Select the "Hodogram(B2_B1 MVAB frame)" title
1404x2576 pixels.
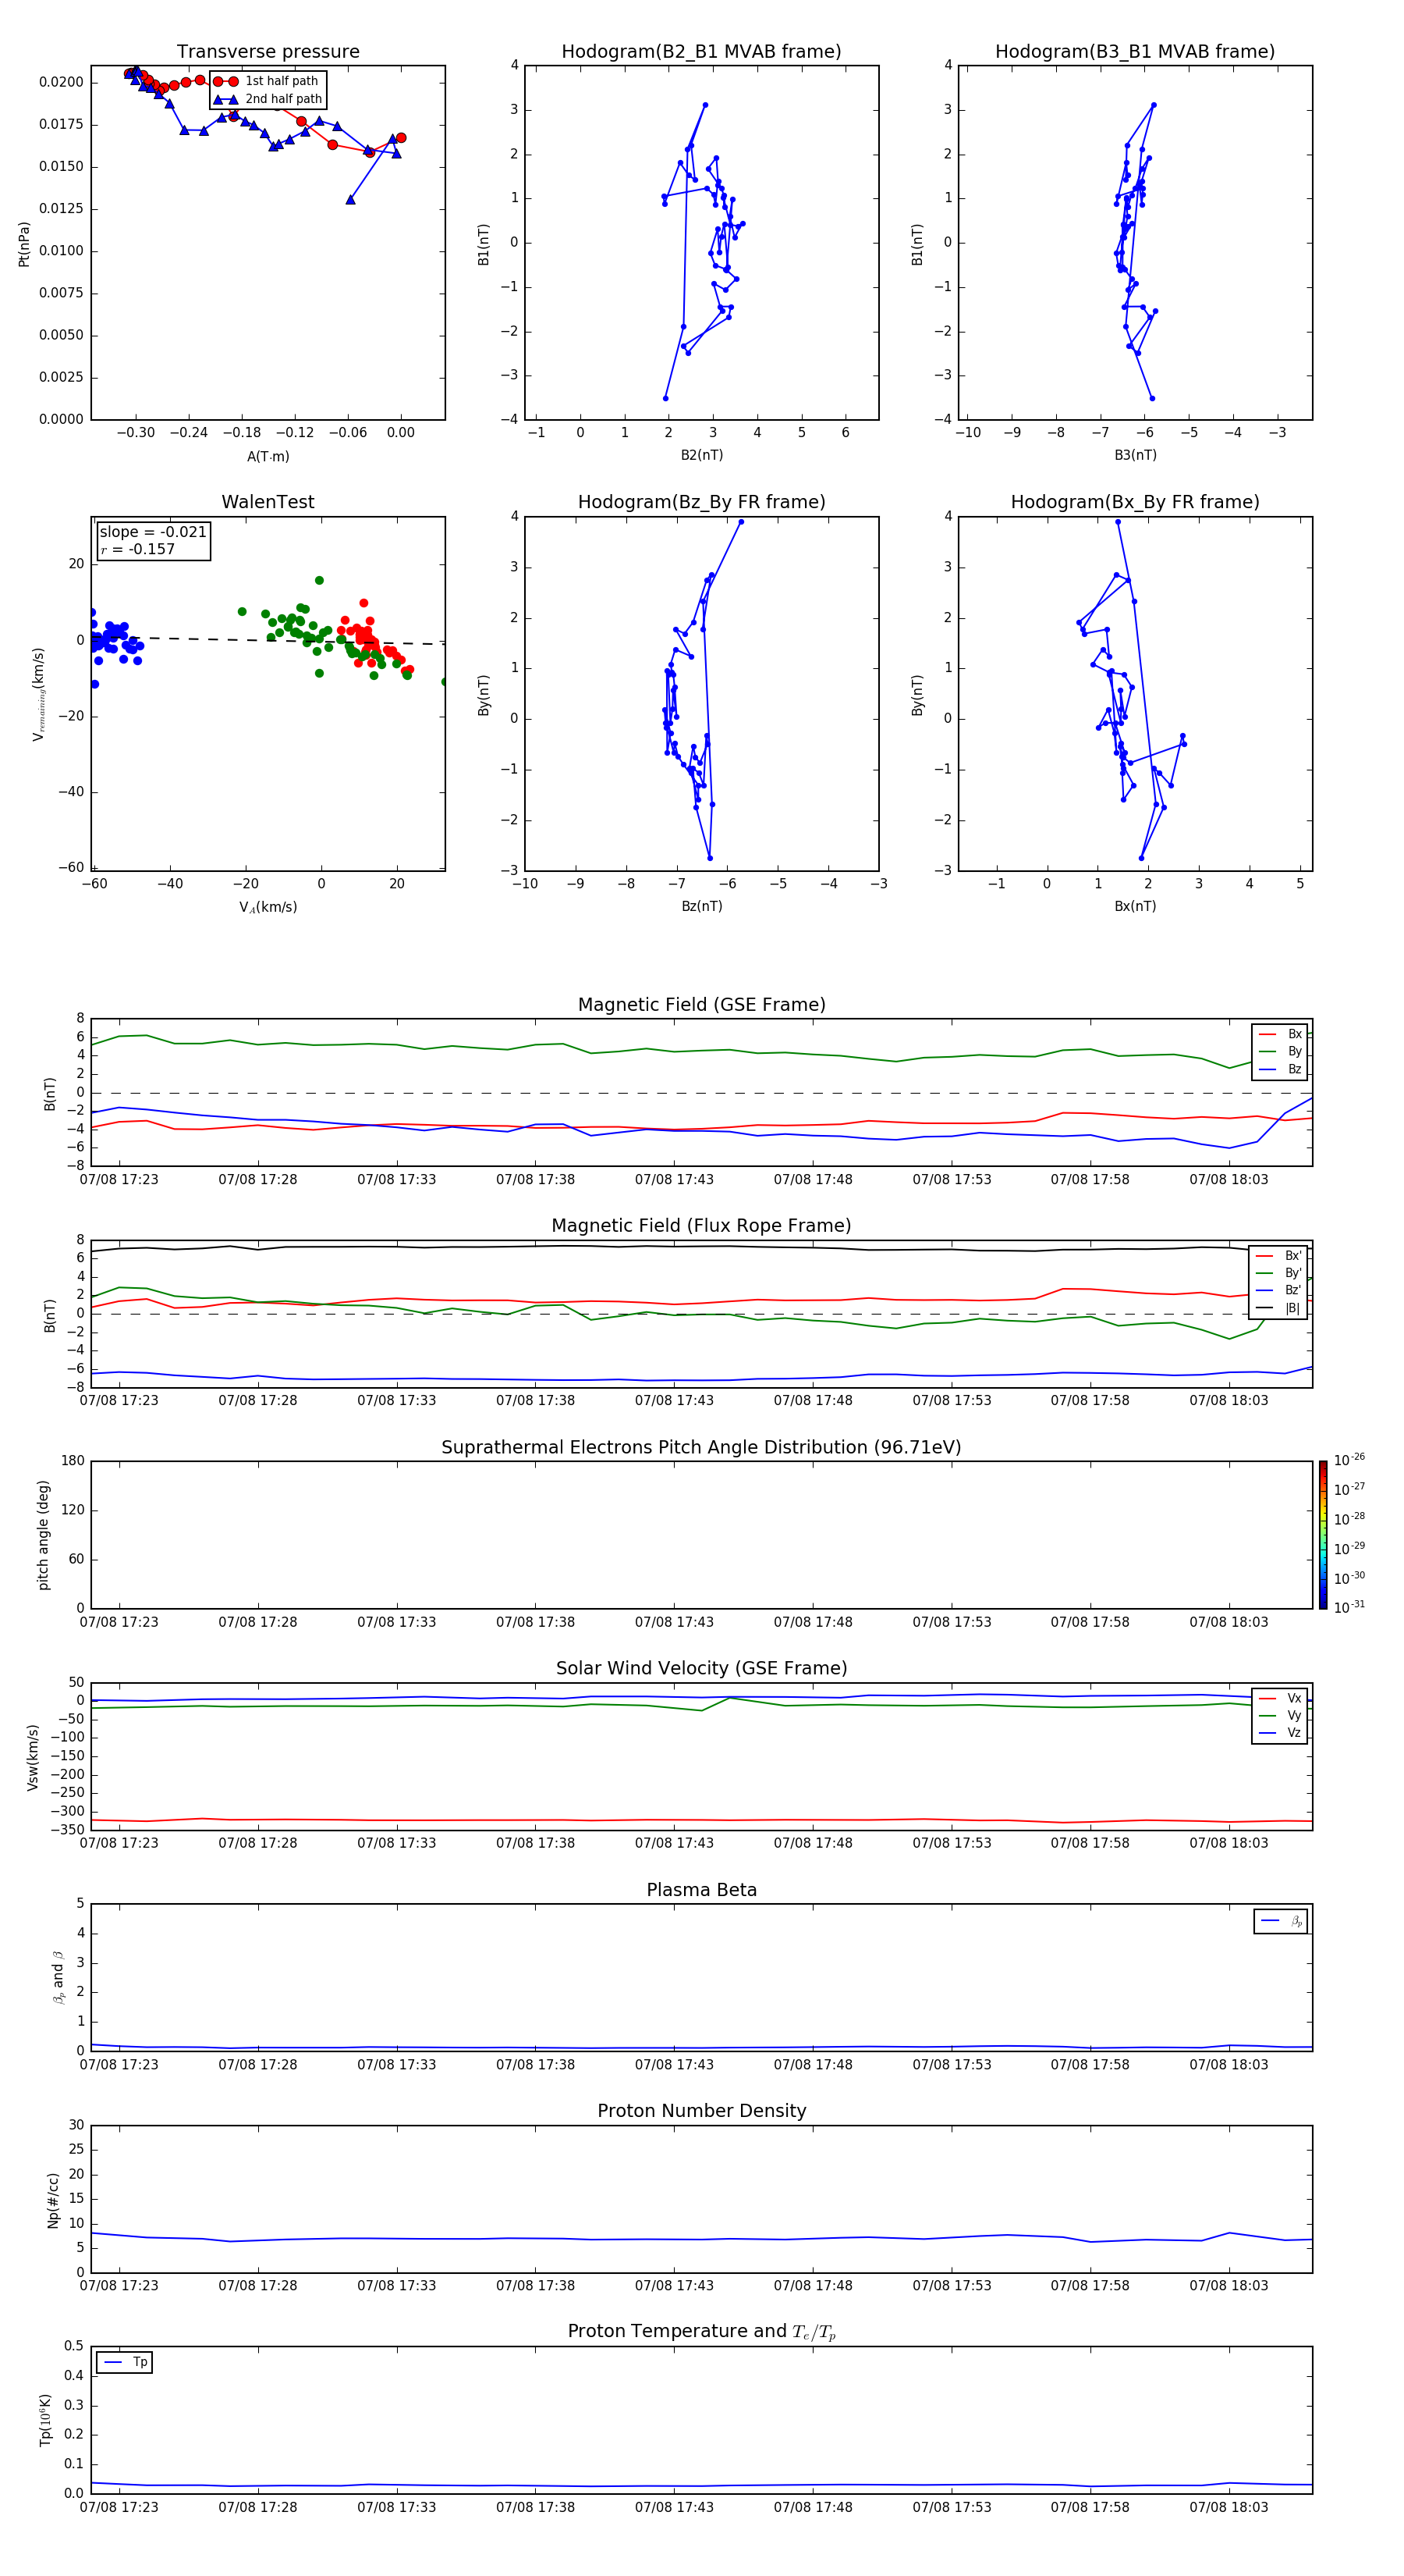(701, 52)
